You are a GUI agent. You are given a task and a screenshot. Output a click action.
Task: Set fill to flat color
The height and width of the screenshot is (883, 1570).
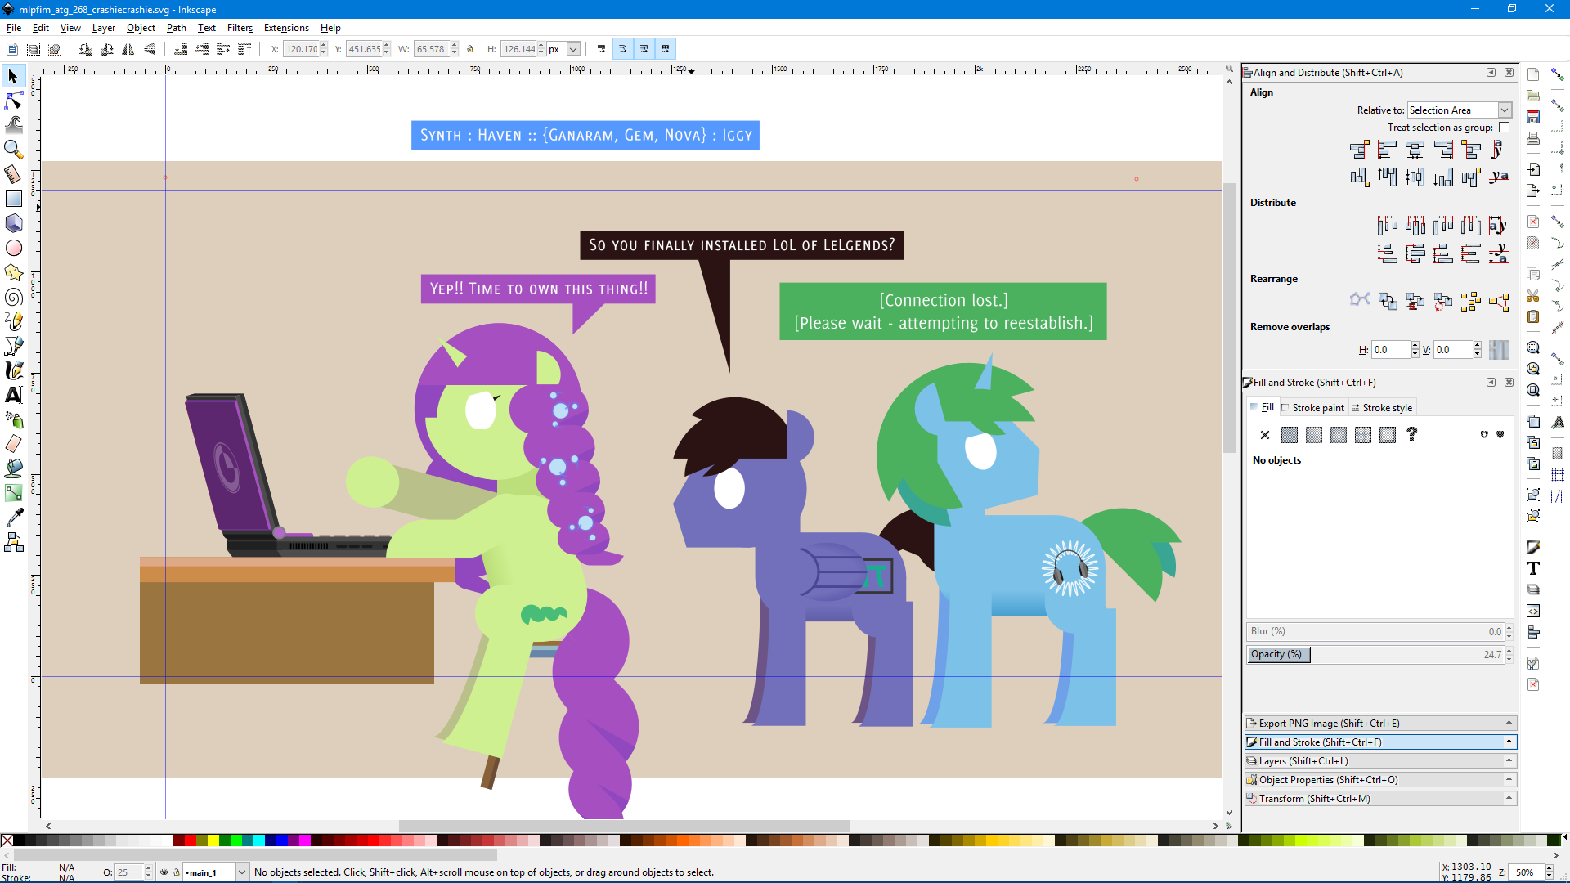click(1290, 435)
